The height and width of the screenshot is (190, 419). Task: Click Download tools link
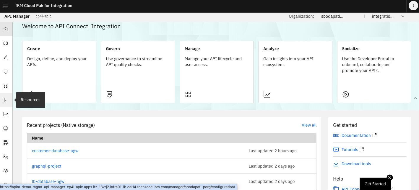pos(356,164)
